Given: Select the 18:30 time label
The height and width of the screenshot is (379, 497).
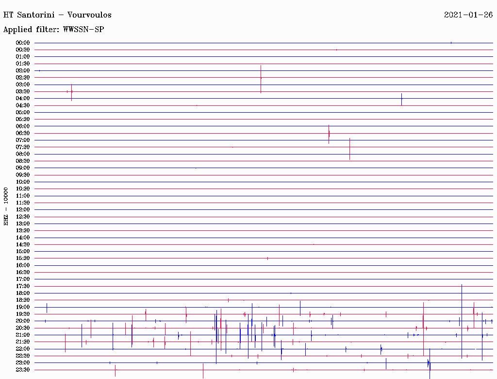Looking at the screenshot, I should click(23, 300).
